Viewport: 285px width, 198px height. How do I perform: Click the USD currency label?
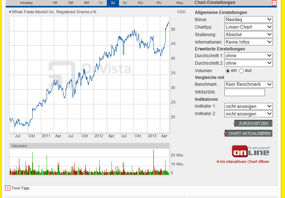click(x=181, y=12)
